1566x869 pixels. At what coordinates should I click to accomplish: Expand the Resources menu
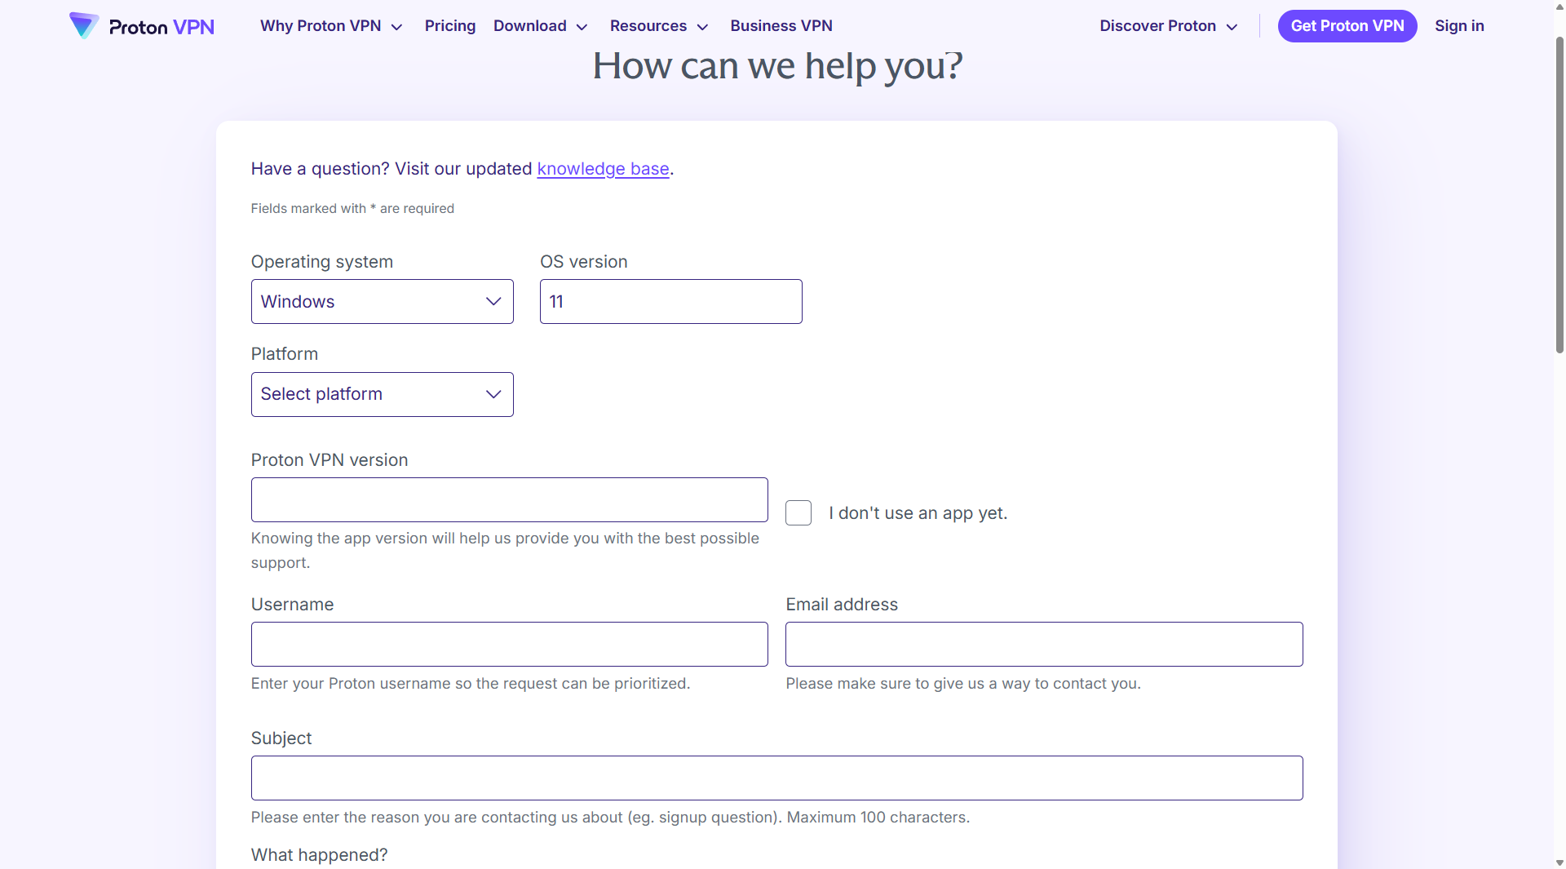659,26
